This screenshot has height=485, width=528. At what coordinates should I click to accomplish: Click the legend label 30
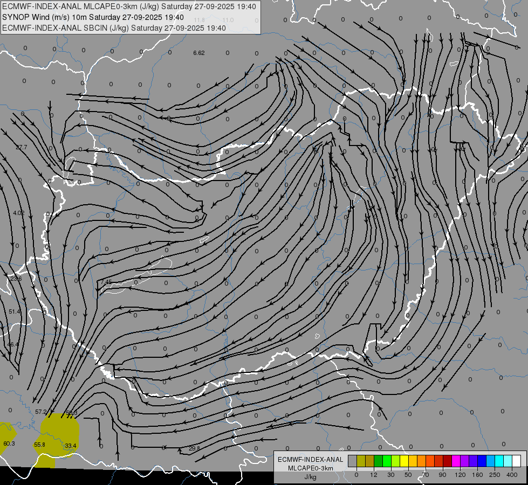(x=390, y=475)
